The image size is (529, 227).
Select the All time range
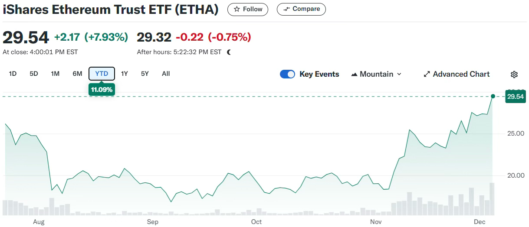[x=166, y=74]
